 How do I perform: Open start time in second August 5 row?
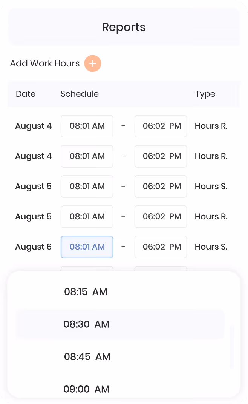[x=87, y=216]
